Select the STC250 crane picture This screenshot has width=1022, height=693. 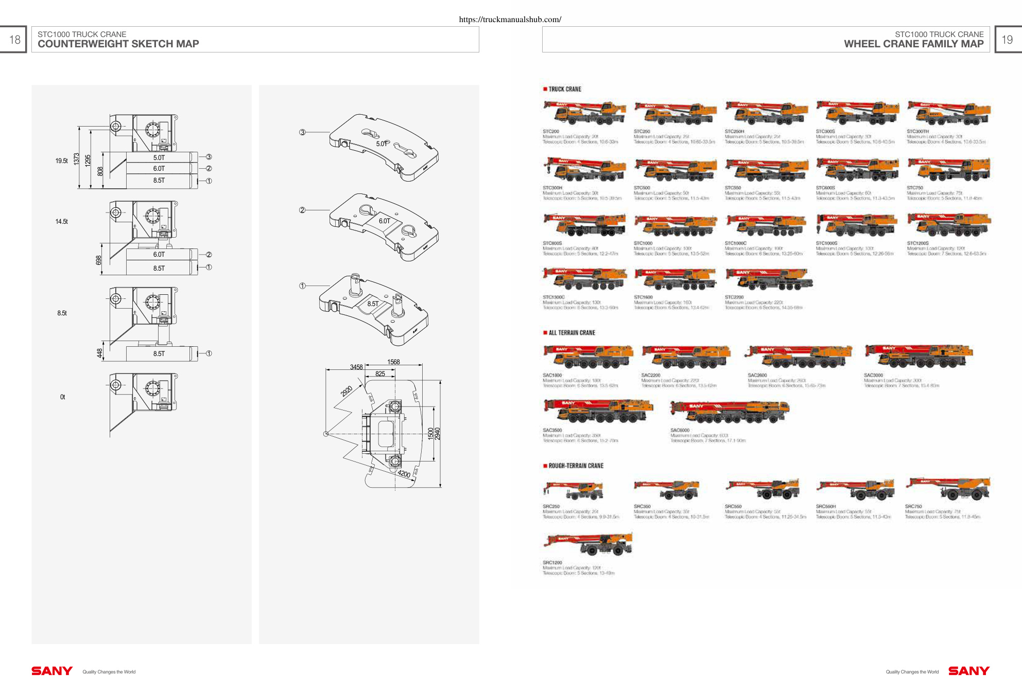click(x=675, y=113)
